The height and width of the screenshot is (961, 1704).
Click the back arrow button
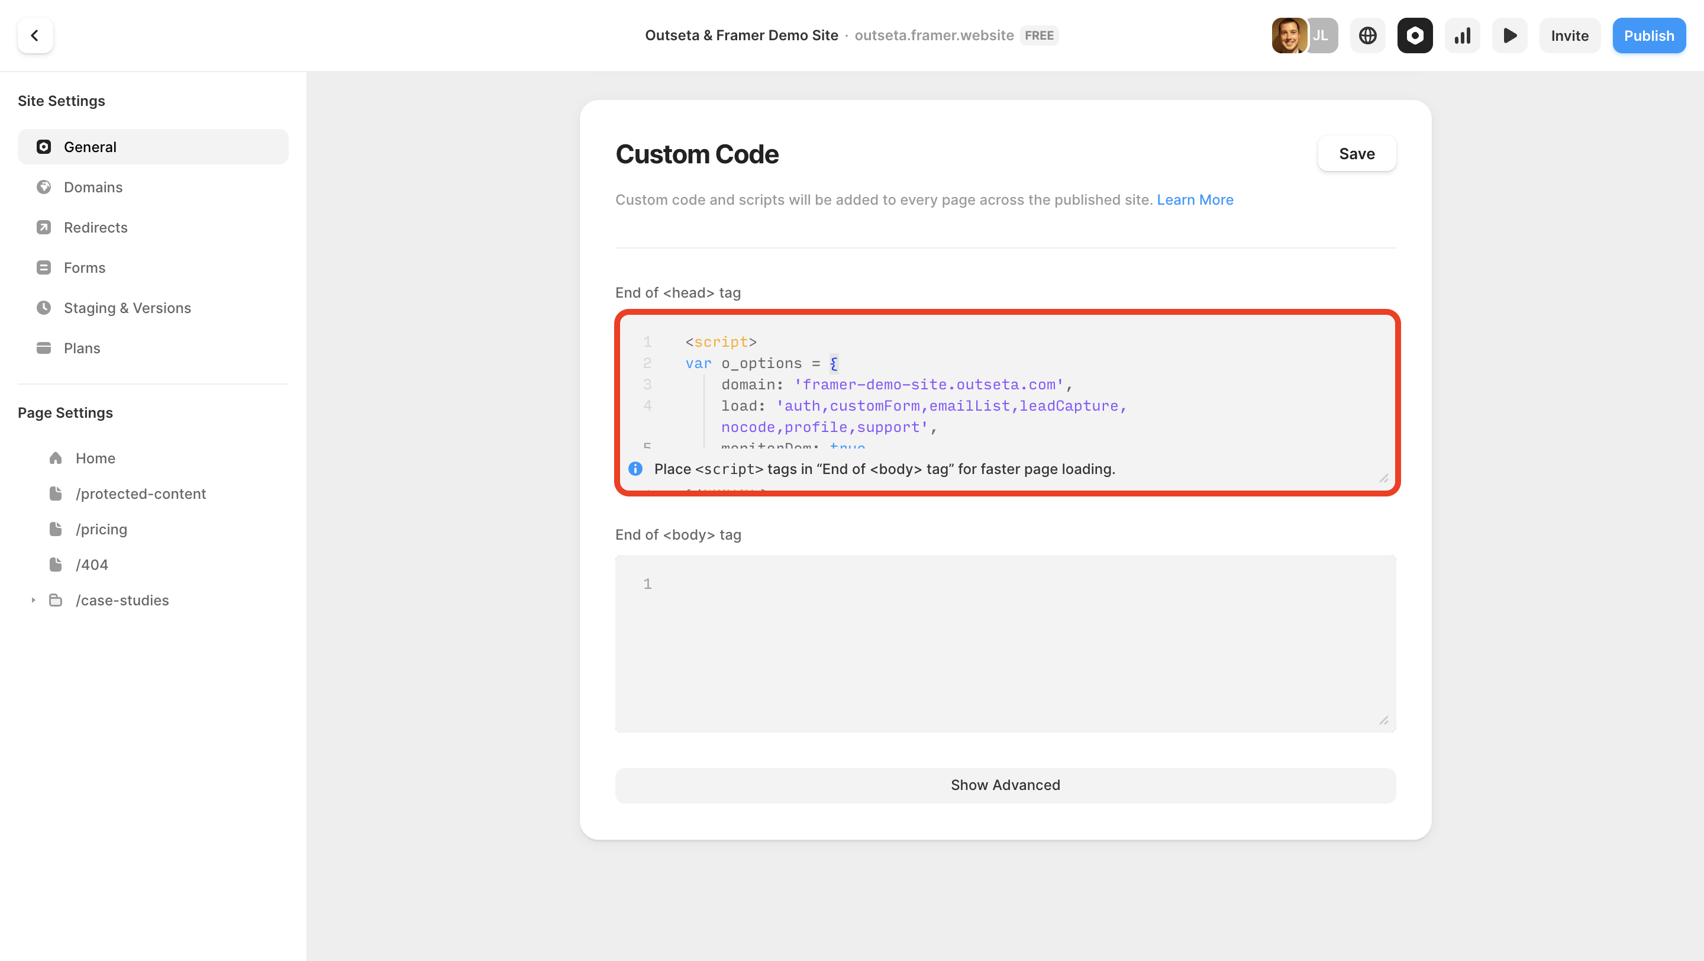click(35, 35)
